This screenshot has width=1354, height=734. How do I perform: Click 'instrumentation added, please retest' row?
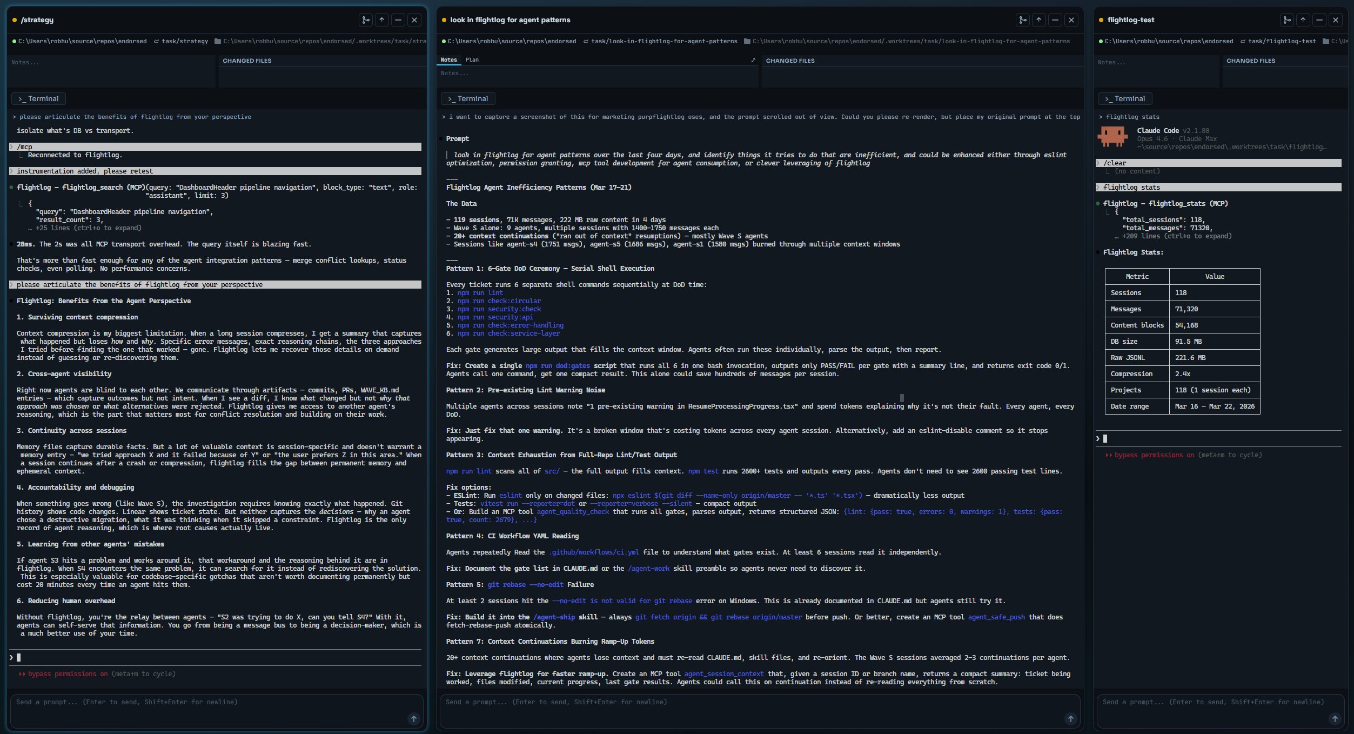tap(215, 171)
